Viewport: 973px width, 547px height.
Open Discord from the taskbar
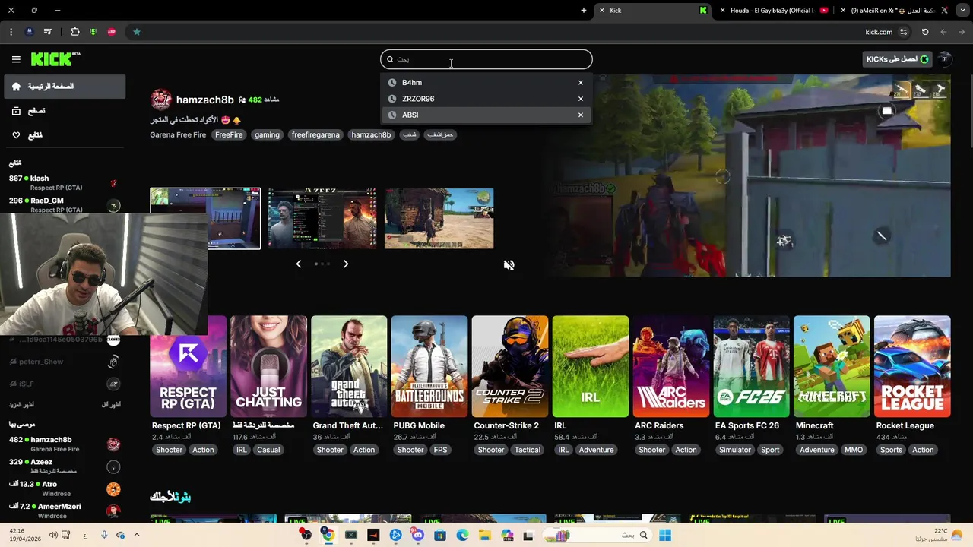418,535
